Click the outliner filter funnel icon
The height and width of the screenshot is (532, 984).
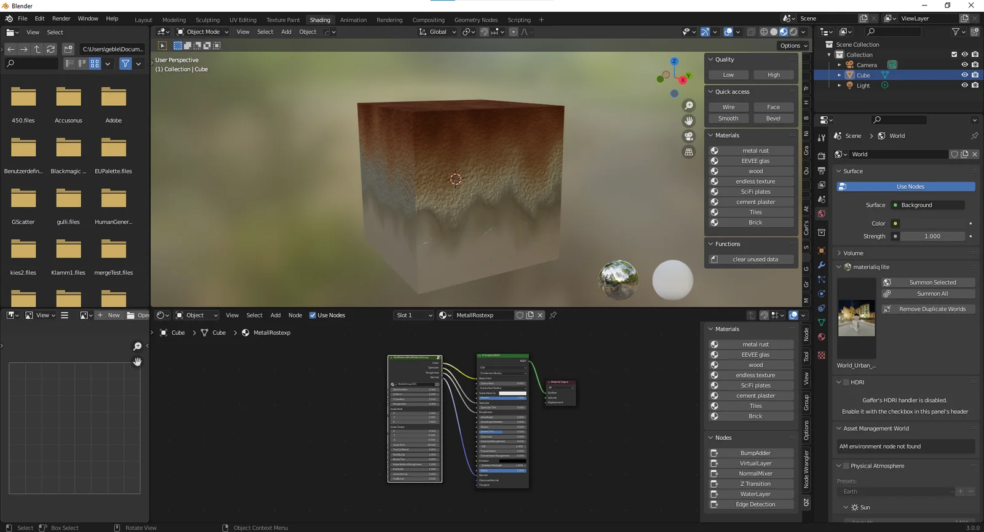(956, 32)
